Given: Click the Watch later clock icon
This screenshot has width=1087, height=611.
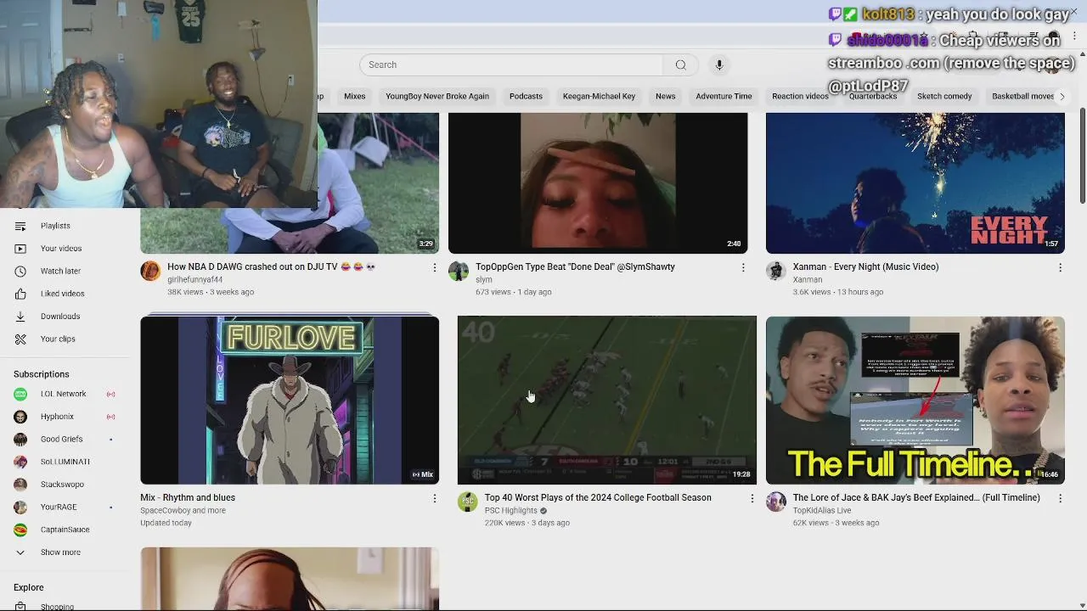Looking at the screenshot, I should 20,271.
